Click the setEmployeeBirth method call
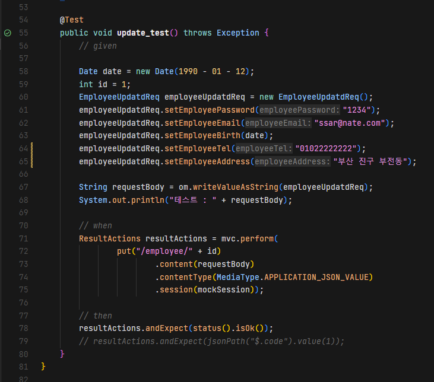The width and height of the screenshot is (434, 382). pos(202,136)
